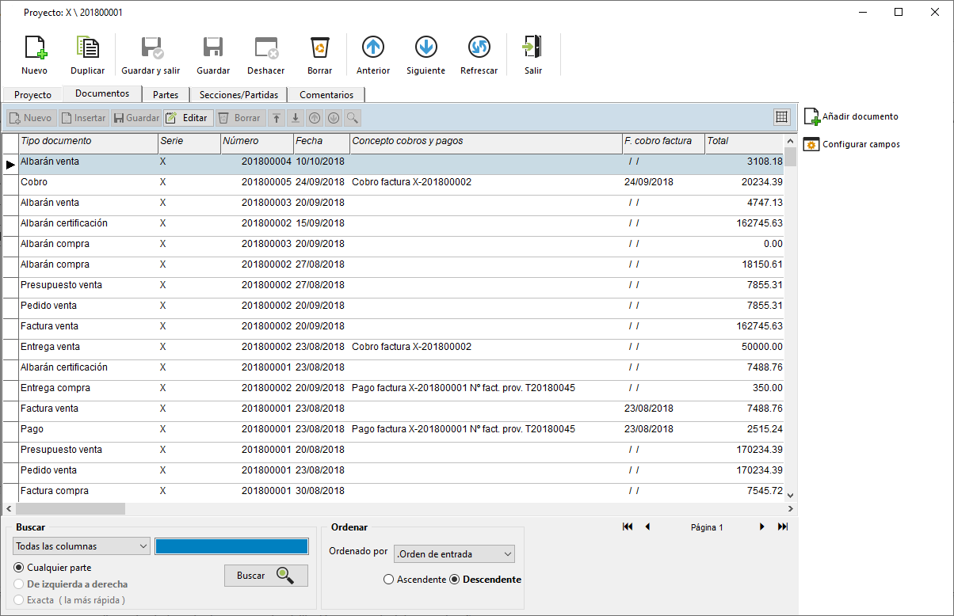Screen dimensions: 954x616
Task: Delete the project with the large Borrar icon
Action: [x=320, y=55]
